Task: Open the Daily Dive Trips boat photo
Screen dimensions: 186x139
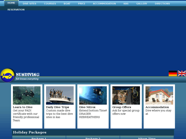Action: pyautogui.click(x=60, y=95)
